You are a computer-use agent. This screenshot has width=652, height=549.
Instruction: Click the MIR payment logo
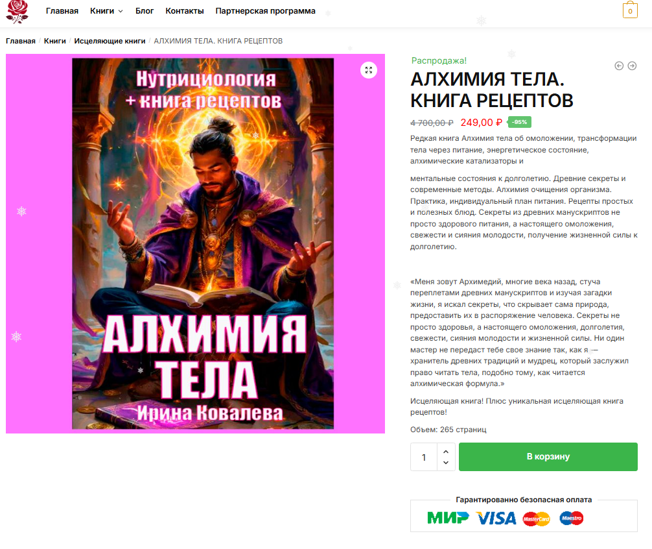coord(448,518)
